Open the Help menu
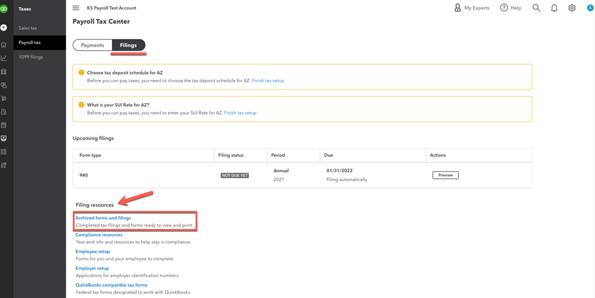Image resolution: width=595 pixels, height=298 pixels. tap(510, 8)
